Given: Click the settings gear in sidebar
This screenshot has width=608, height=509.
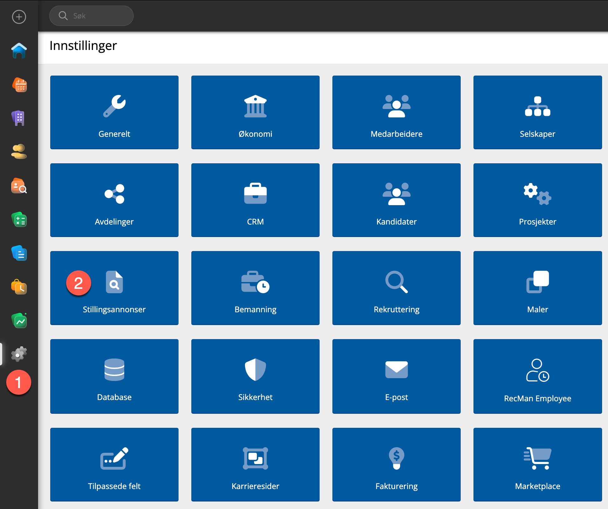Looking at the screenshot, I should pos(19,354).
